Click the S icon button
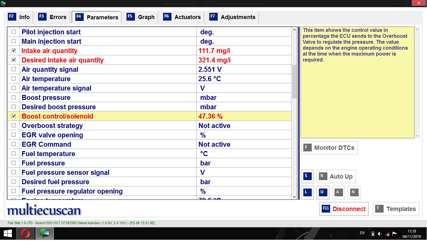427x241 pixels. click(307, 176)
